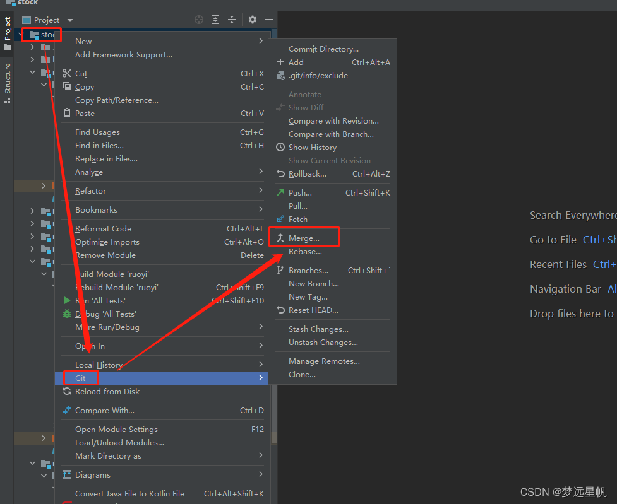
Task: Expand the Bookmarks submenu arrow
Action: (x=261, y=209)
